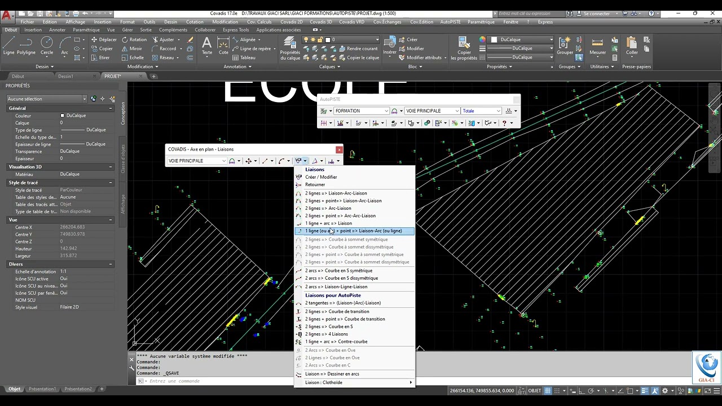This screenshot has width=722, height=406.
Task: Expand the Dessin panel flyout
Action: pyautogui.click(x=45, y=67)
